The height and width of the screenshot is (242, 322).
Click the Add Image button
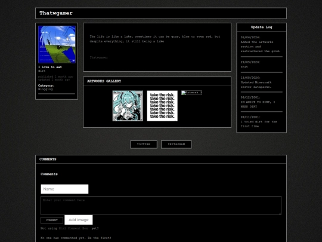[79, 220]
